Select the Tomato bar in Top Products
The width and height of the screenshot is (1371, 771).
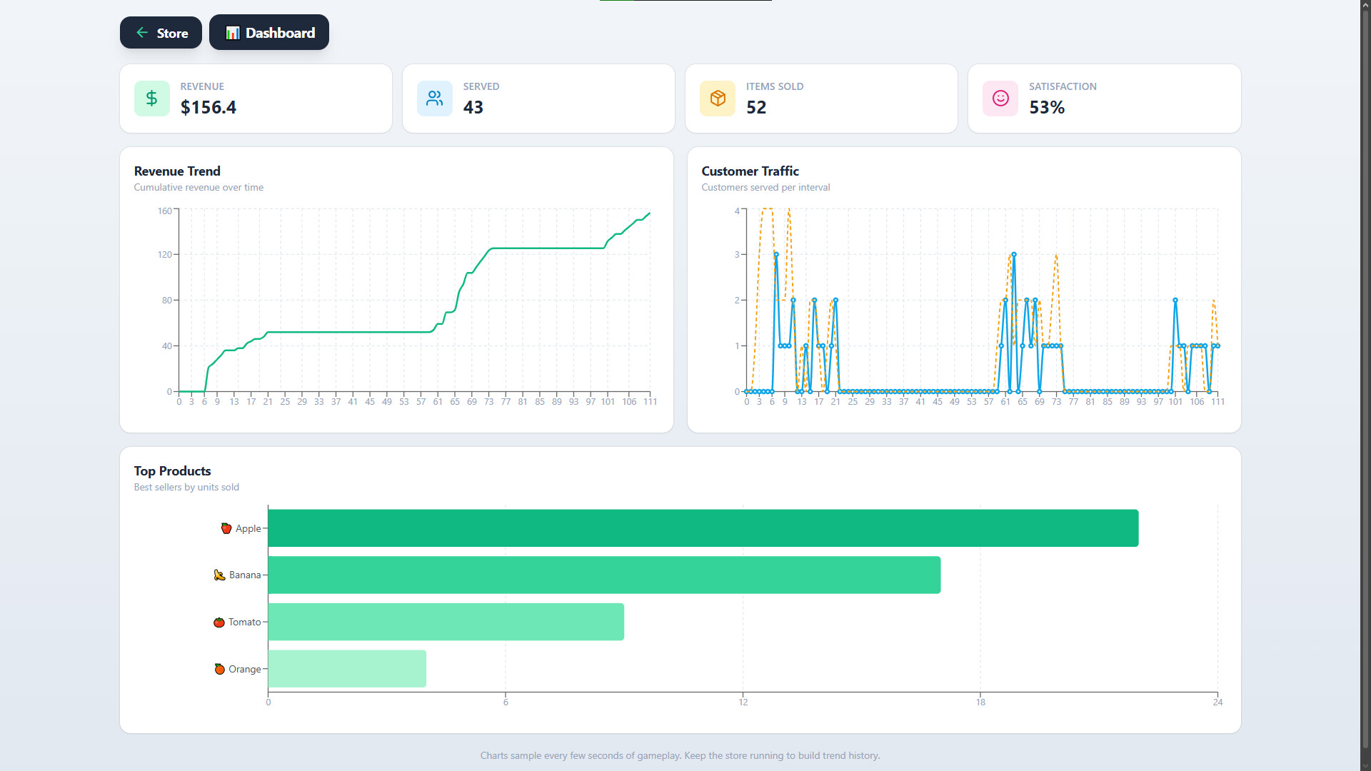(446, 622)
